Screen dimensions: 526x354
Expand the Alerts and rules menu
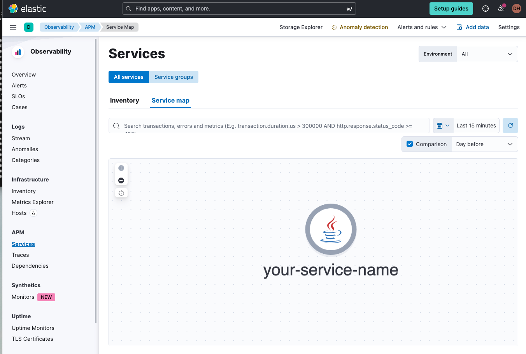(422, 27)
